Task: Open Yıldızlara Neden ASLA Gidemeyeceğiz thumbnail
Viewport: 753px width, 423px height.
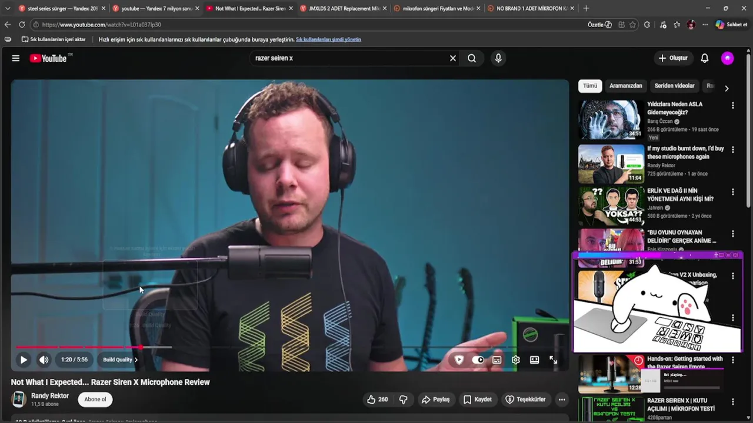Action: (x=611, y=120)
